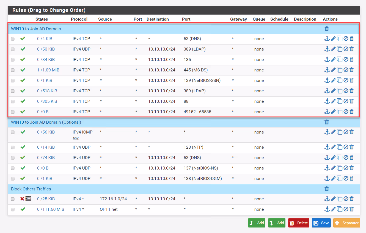Copy the IPv4 UDP LDAP 389 rule

340,49
